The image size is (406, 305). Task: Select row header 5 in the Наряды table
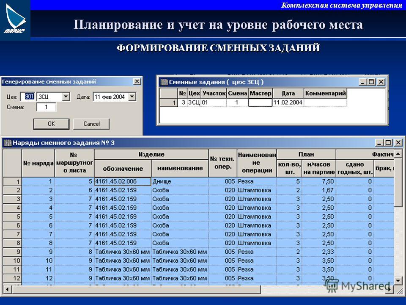tap(12, 217)
